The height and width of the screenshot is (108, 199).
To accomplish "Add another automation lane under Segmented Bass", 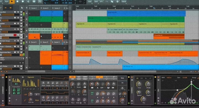I will click(x=20, y=63).
